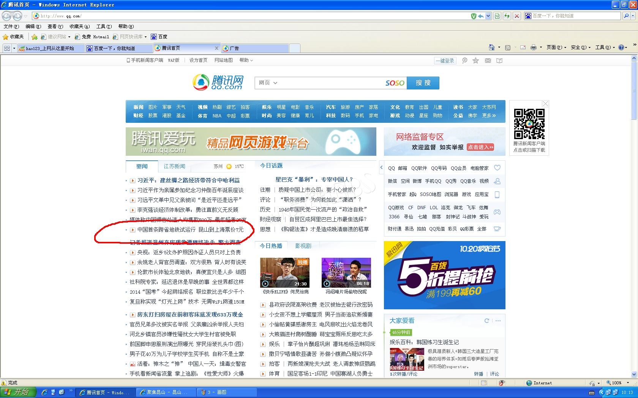Click the mail envelope icon on QQ page header
638x398 pixels.
tap(488, 61)
